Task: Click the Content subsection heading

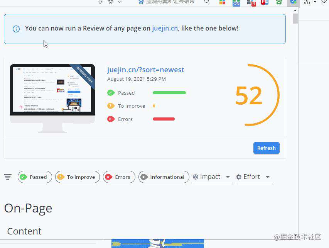Action: coord(24,231)
